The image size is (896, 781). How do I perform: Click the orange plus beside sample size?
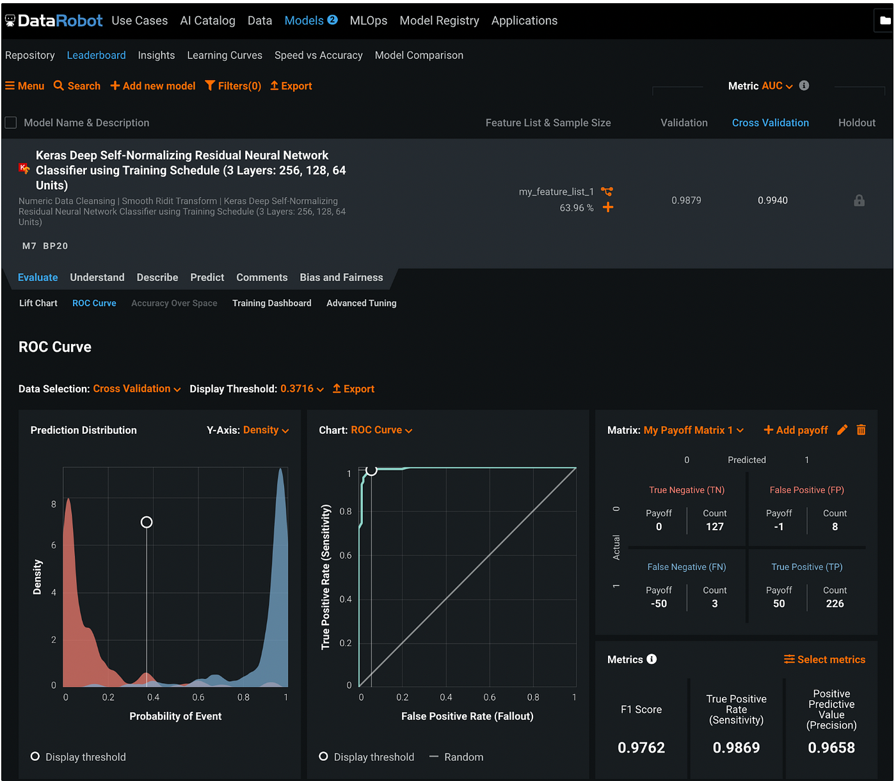(x=608, y=207)
